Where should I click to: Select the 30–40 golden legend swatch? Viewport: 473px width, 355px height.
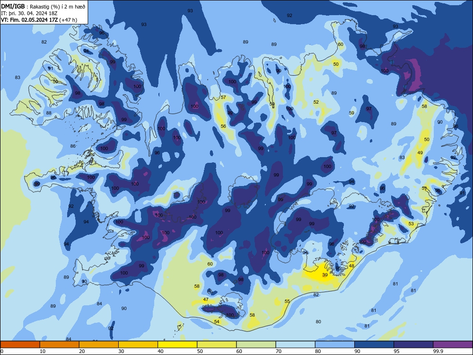[x=138, y=345]
